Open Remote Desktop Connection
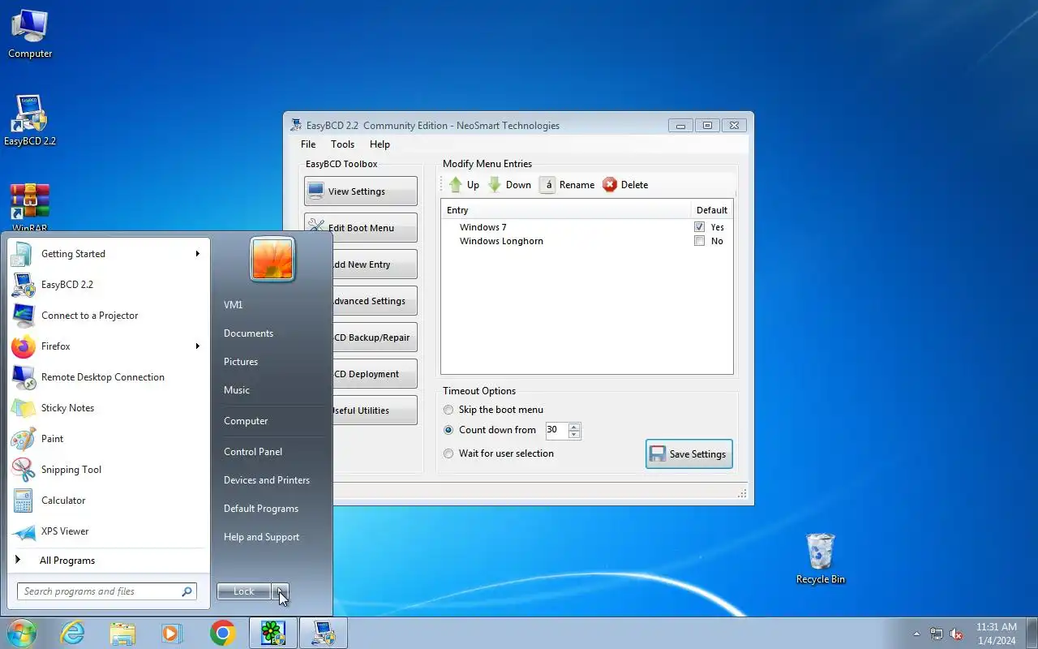Image resolution: width=1038 pixels, height=649 pixels. pyautogui.click(x=108, y=377)
